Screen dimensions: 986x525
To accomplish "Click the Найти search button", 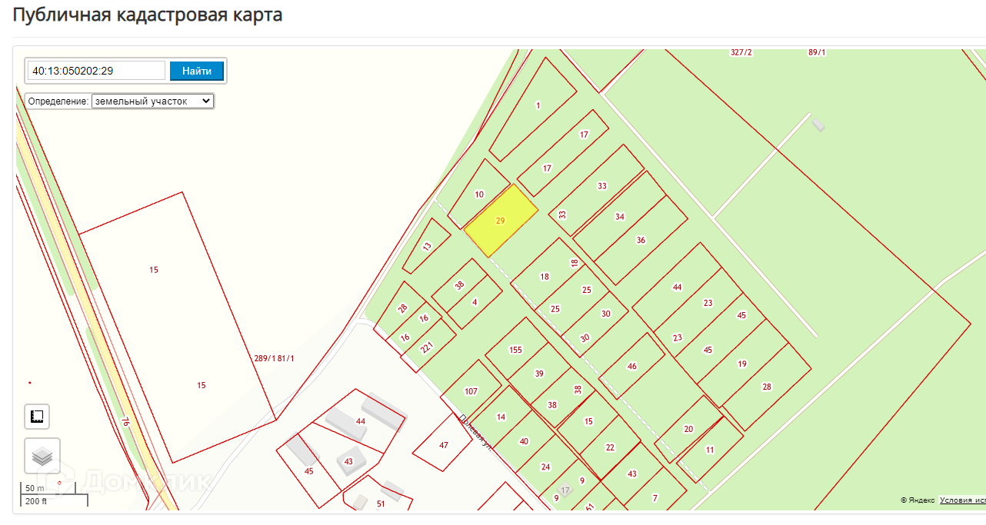I will (x=197, y=71).
